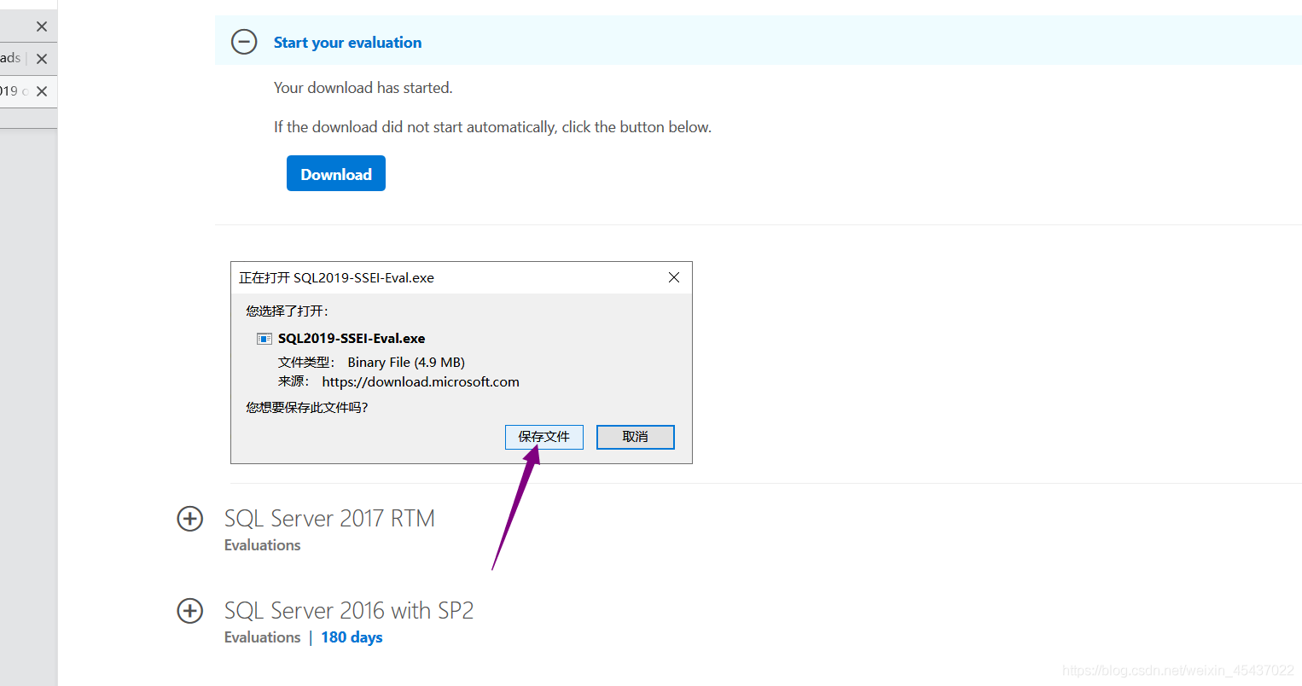The width and height of the screenshot is (1302, 686).
Task: Expand SQL Server 2016 with SP2 section
Action: pos(189,611)
